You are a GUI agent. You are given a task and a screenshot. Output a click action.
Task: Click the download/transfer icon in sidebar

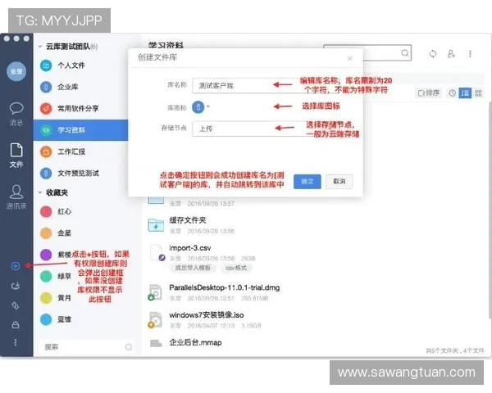[16, 286]
